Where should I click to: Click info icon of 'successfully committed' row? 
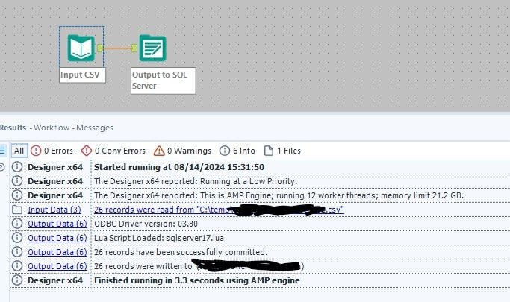(x=17, y=252)
